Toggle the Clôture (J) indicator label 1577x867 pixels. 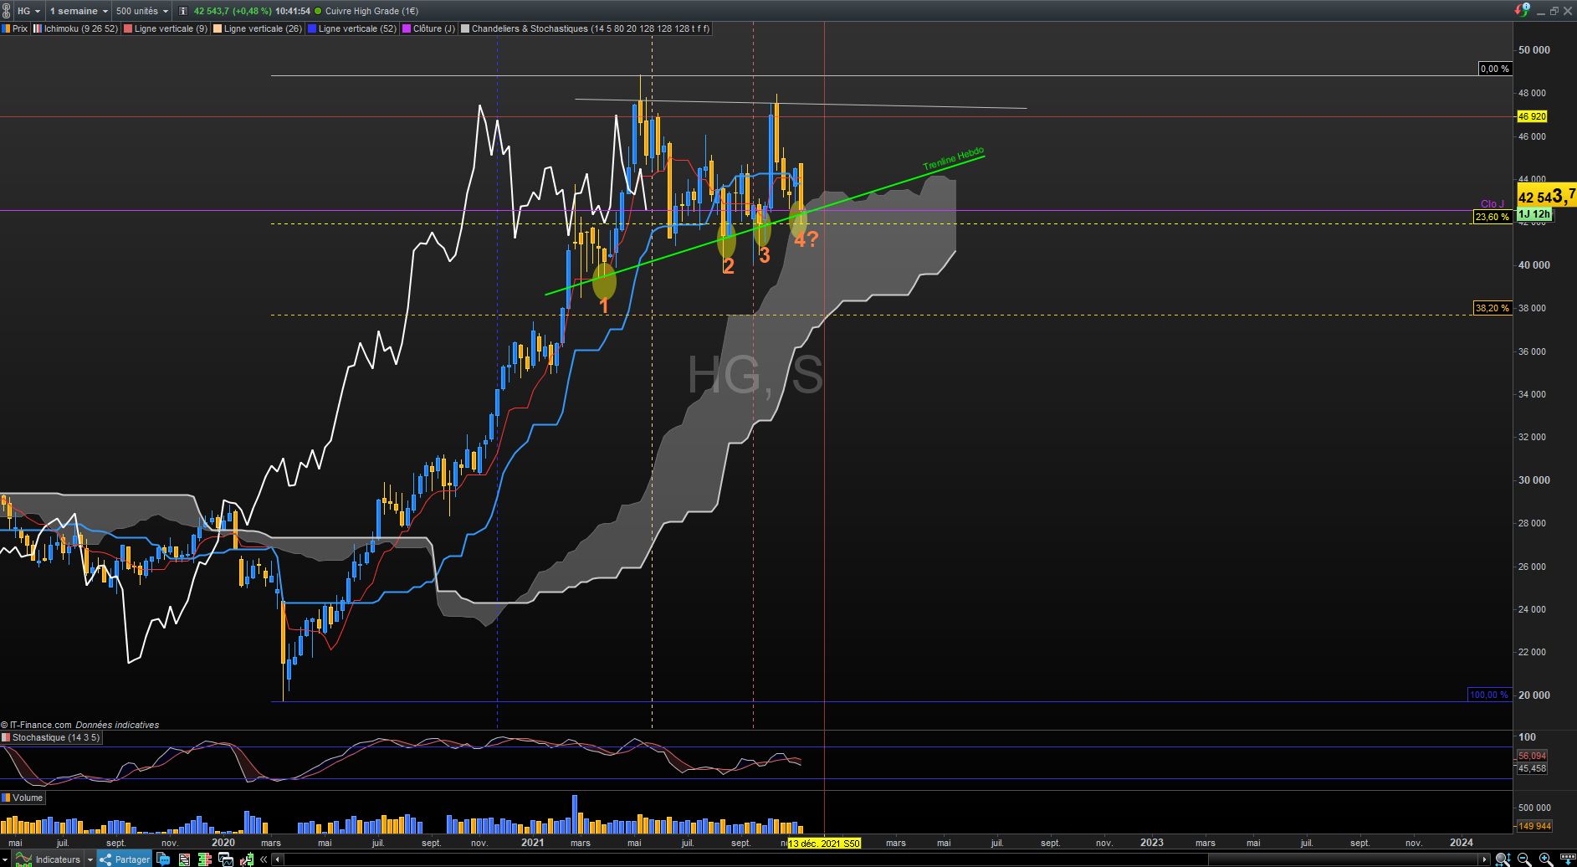click(x=429, y=28)
